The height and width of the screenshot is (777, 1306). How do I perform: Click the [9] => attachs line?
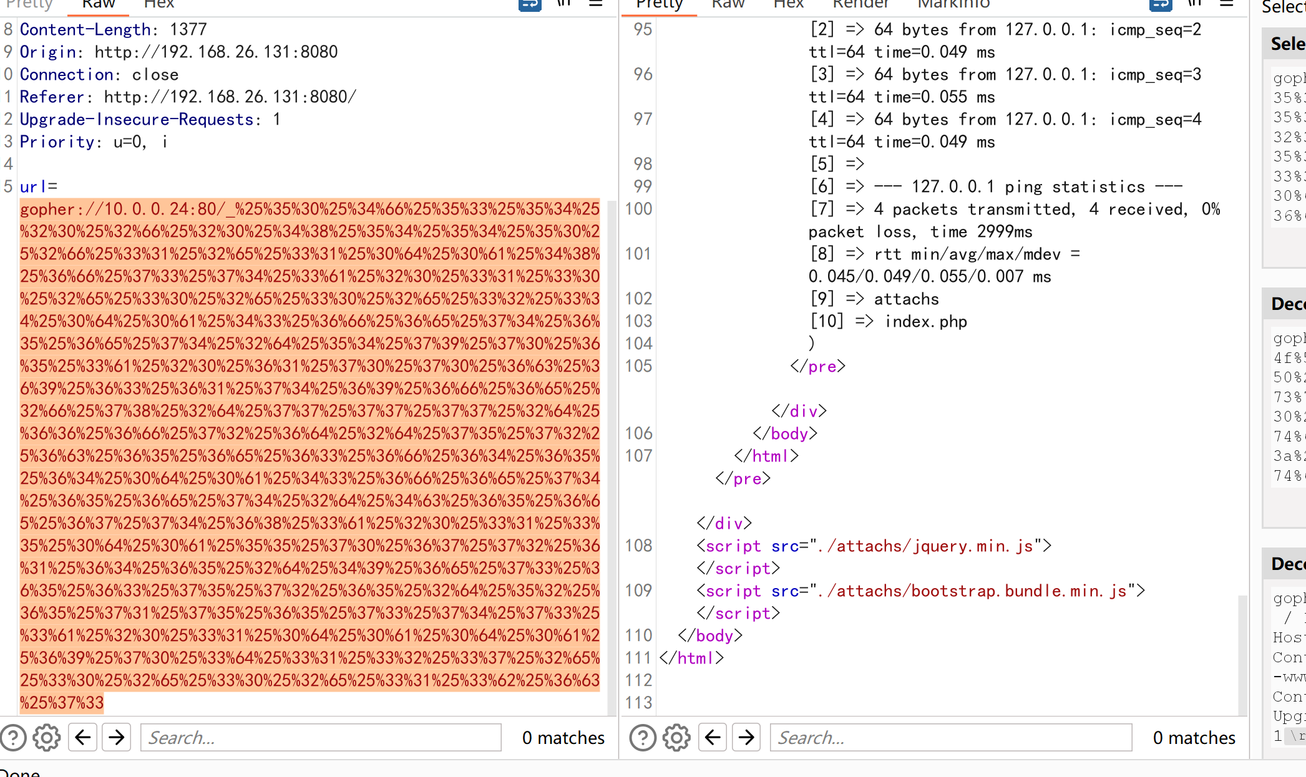pos(874,299)
